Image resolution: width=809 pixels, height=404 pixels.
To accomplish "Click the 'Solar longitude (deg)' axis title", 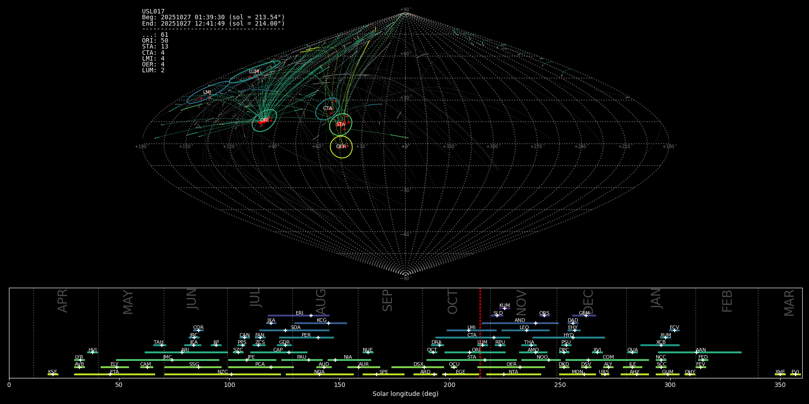I will [x=405, y=394].
